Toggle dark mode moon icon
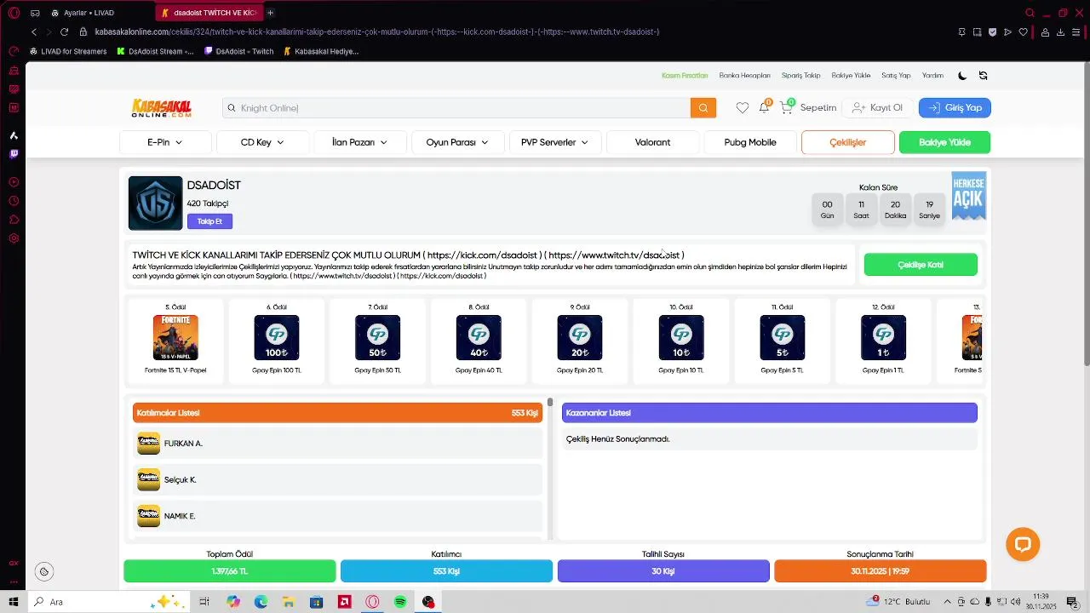 (x=962, y=76)
